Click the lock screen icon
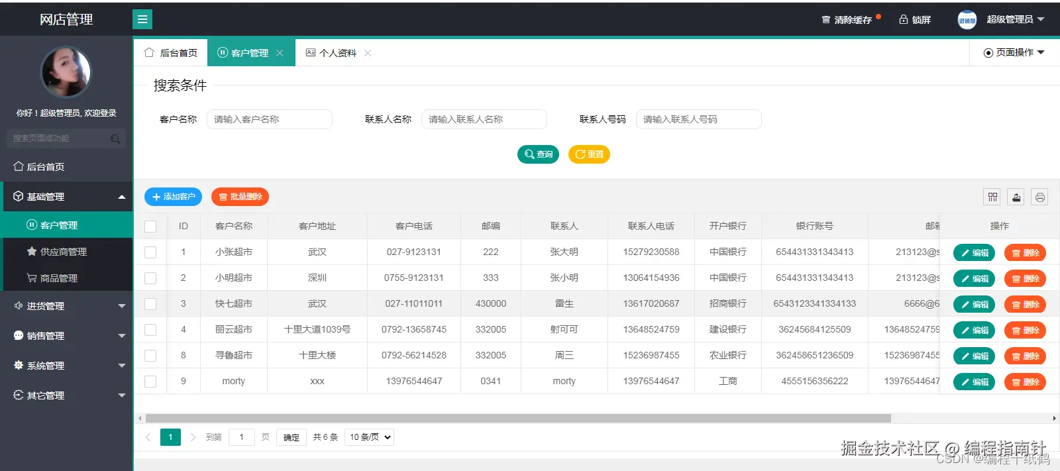The width and height of the screenshot is (1060, 471). [x=903, y=19]
